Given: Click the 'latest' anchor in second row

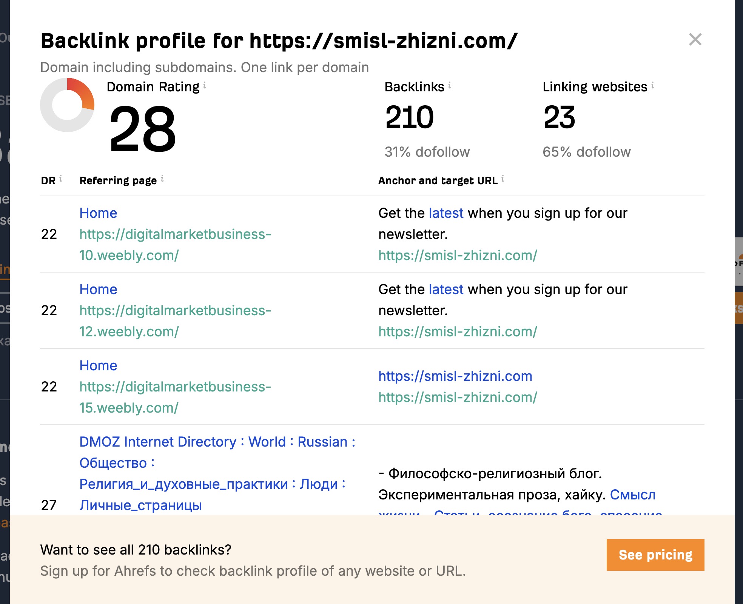Looking at the screenshot, I should tap(446, 289).
